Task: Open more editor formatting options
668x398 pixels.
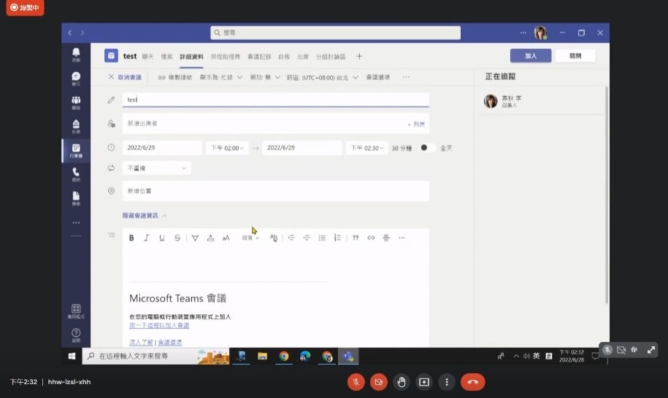Action: click(x=402, y=238)
